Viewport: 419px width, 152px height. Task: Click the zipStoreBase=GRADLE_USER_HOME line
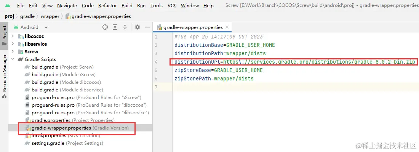click(x=219, y=70)
